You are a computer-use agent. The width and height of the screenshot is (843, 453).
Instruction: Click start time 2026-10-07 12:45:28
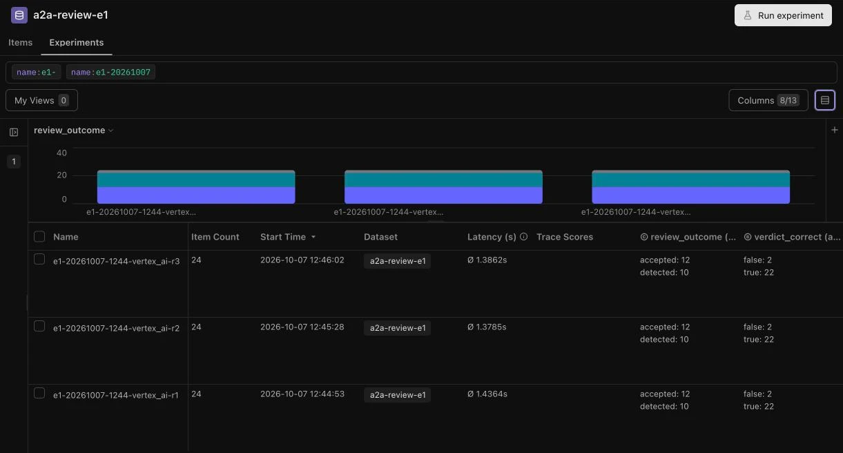(302, 327)
